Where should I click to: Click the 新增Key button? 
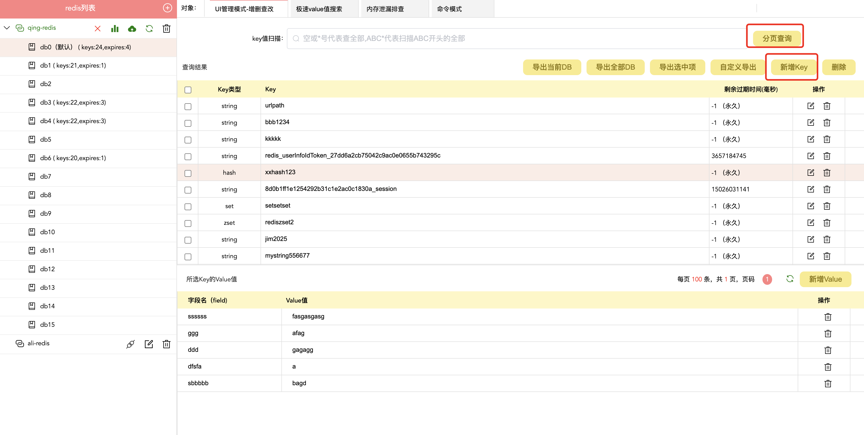click(x=793, y=67)
